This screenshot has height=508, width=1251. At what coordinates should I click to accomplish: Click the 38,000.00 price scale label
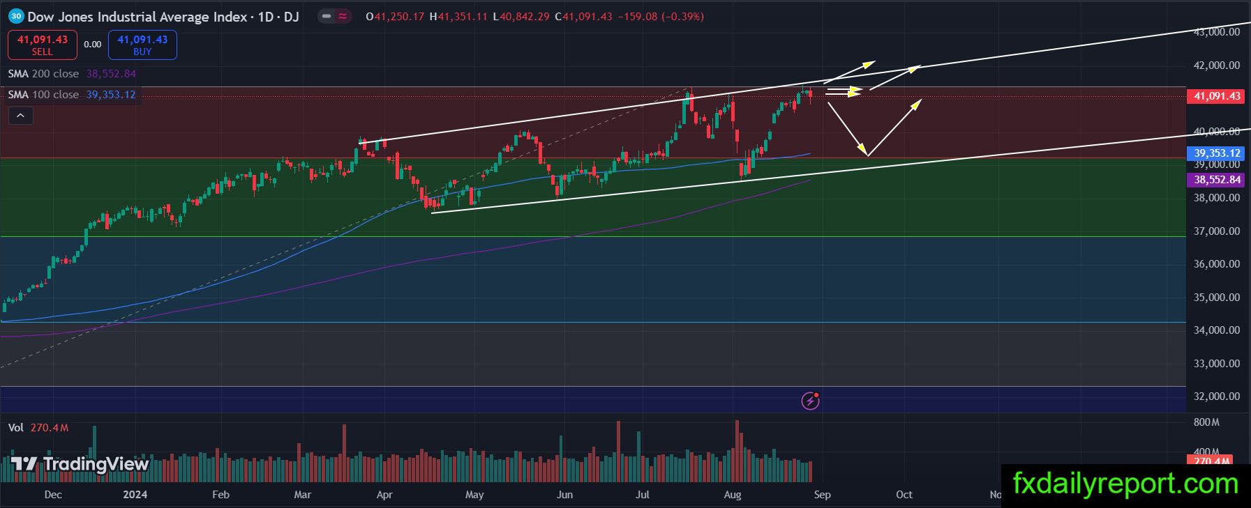click(1217, 198)
